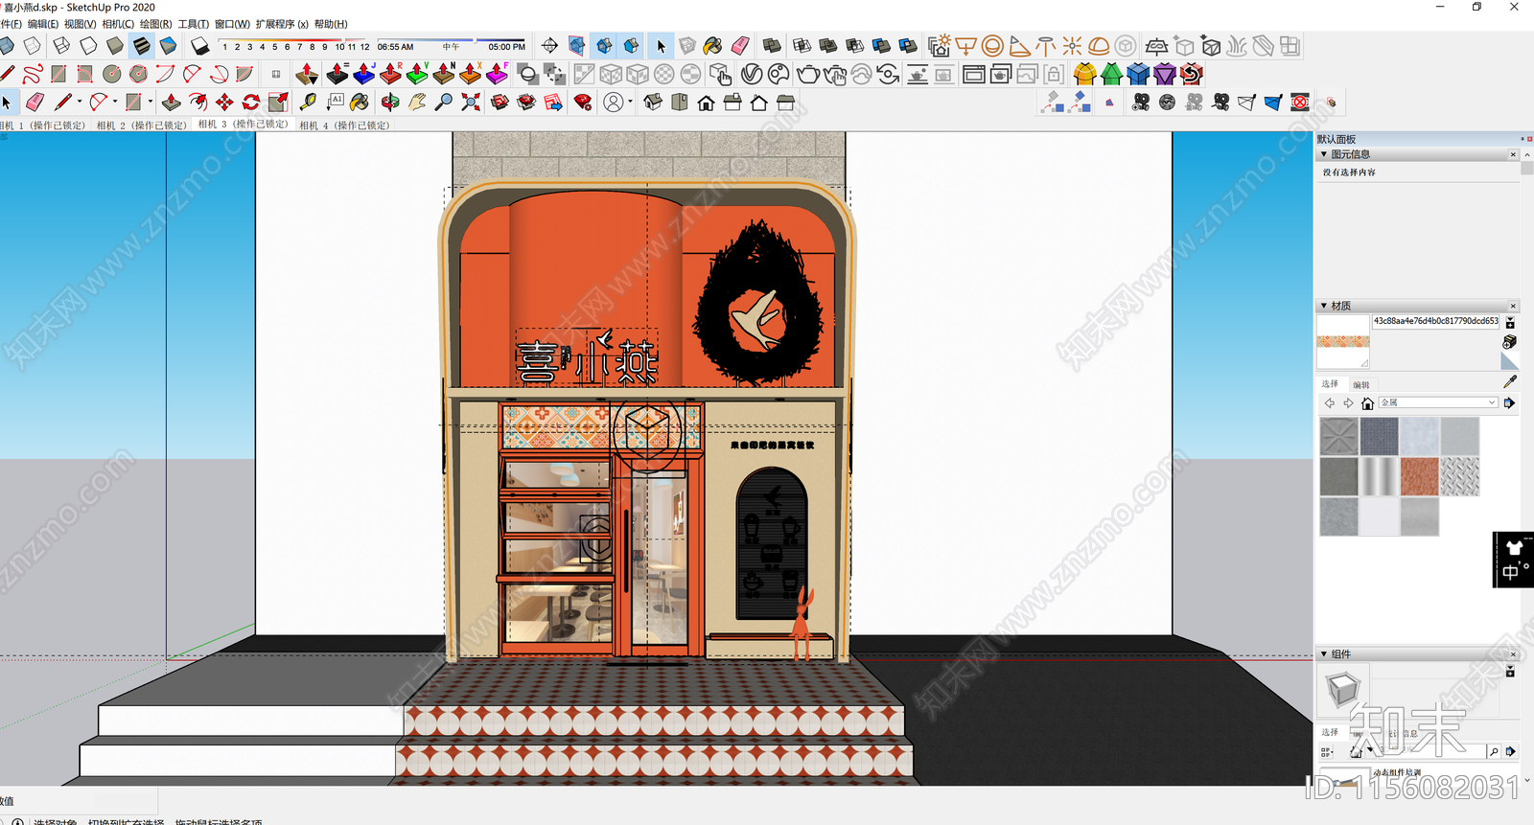This screenshot has height=825, width=1534.
Task: Open the 工具(T) menu
Action: [193, 24]
